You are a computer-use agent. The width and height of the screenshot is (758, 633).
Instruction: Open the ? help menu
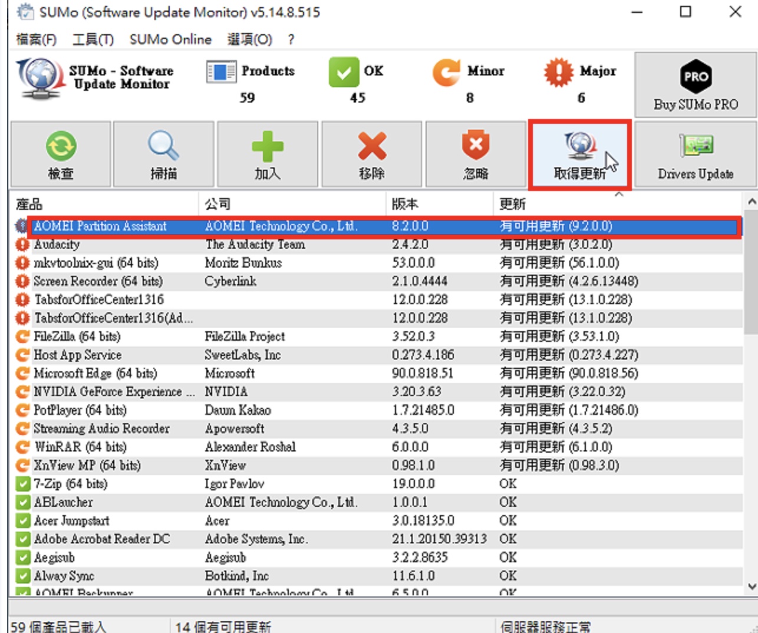tap(291, 39)
